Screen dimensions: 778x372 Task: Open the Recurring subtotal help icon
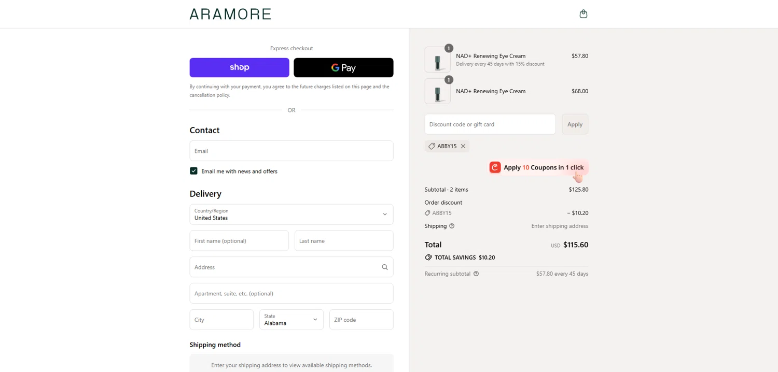(x=476, y=274)
